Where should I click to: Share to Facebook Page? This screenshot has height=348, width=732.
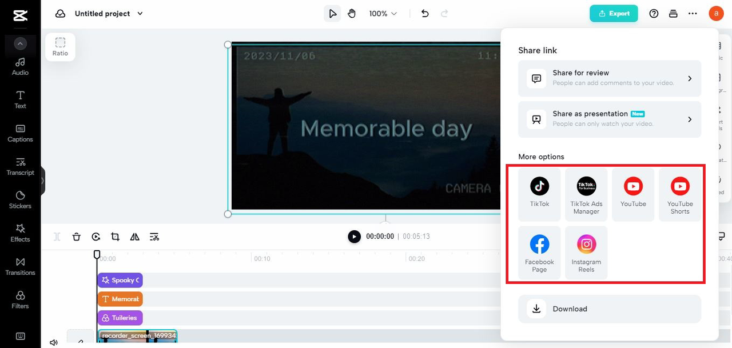point(539,253)
